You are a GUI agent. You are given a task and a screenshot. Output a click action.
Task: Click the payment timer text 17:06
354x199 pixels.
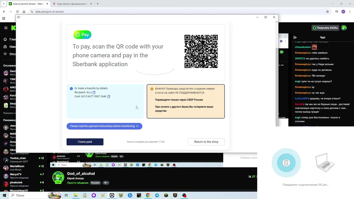coord(162,142)
